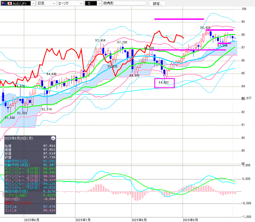
Task: Collapse the data panel with minus icon
Action: (x=53, y=138)
